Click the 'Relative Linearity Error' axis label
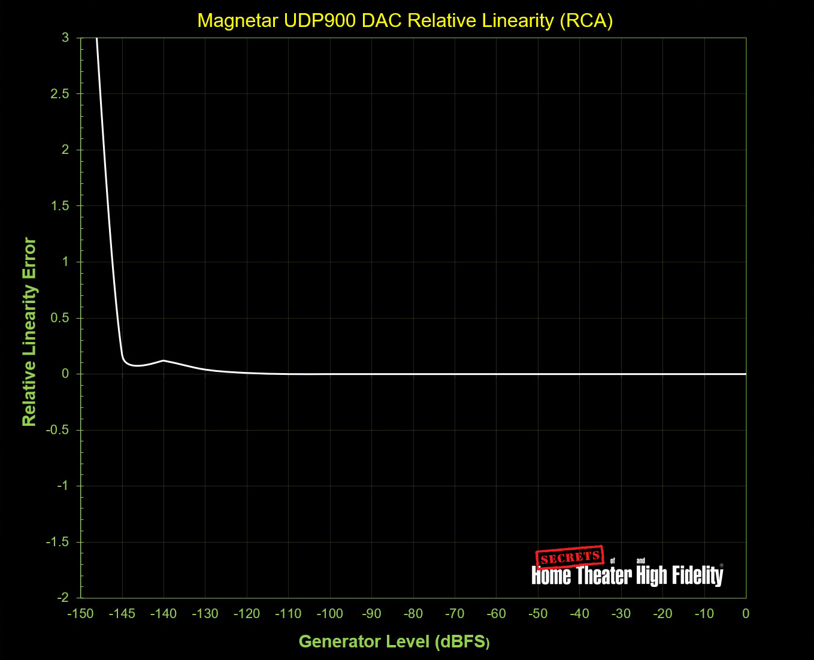The height and width of the screenshot is (660, 814). [x=29, y=332]
